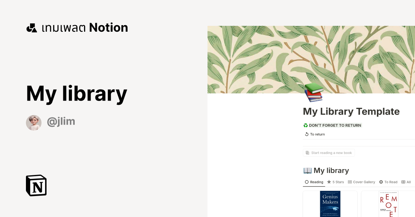Click the gallery grid icon beside Cover Gallery
This screenshot has height=217, width=415.
click(350, 182)
